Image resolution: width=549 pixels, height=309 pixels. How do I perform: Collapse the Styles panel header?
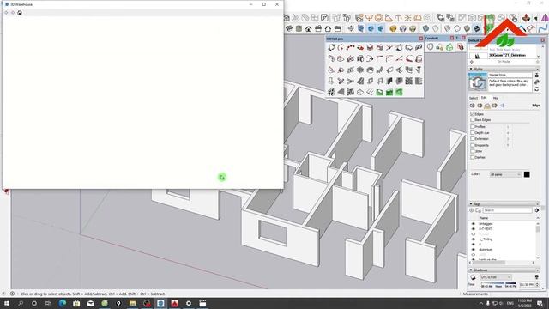coord(504,69)
